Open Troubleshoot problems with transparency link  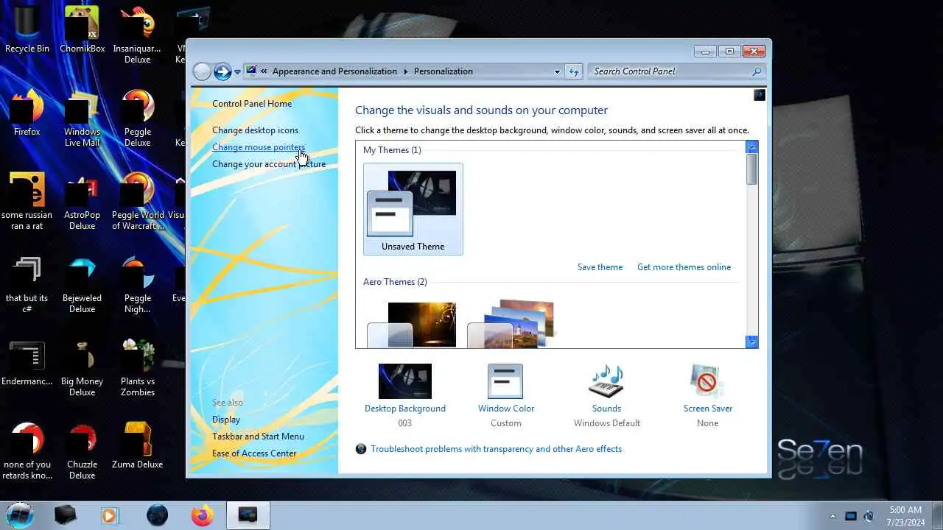(496, 449)
